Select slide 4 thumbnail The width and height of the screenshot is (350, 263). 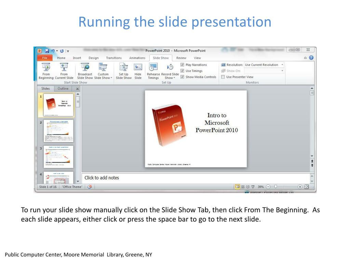pyautogui.click(x=58, y=178)
